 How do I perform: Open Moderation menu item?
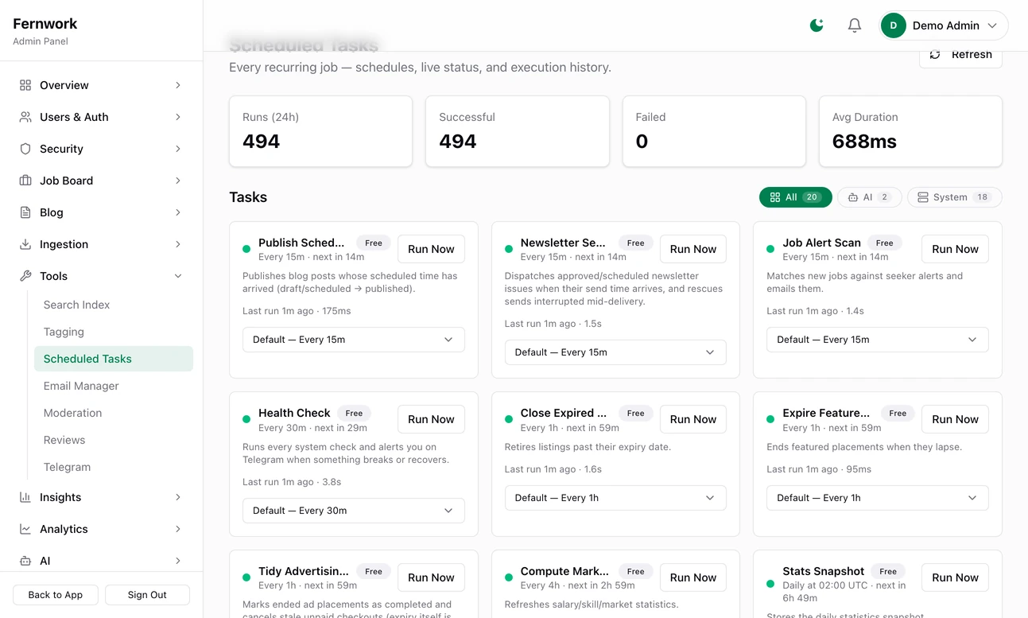click(x=114, y=413)
